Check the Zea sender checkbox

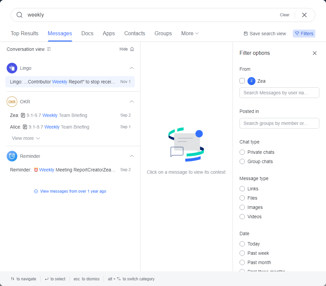(242, 81)
